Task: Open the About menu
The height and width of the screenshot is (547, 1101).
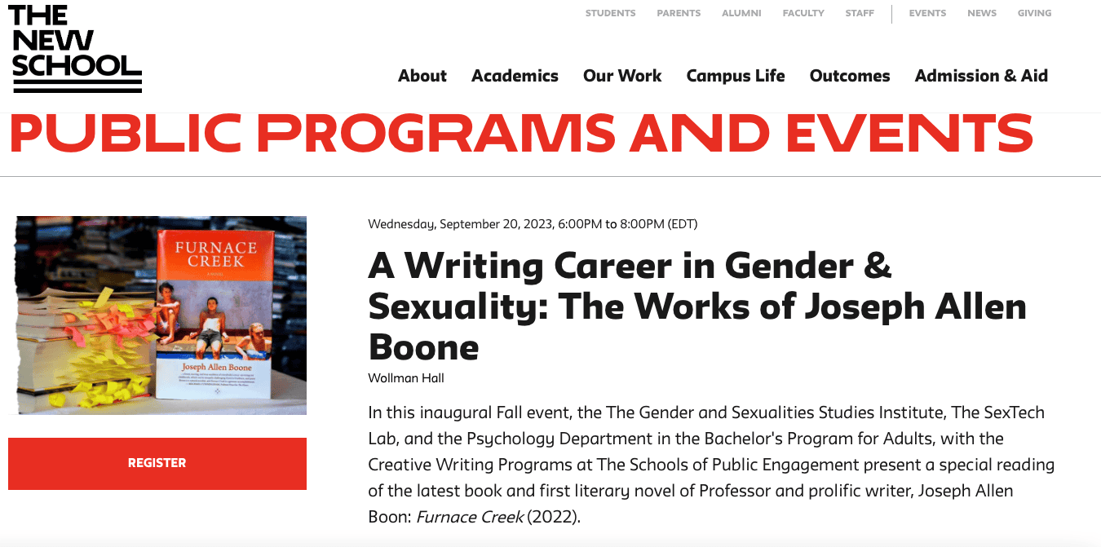Action: (422, 76)
